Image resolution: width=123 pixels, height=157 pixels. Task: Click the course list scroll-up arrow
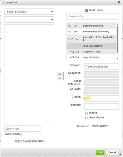117,24
